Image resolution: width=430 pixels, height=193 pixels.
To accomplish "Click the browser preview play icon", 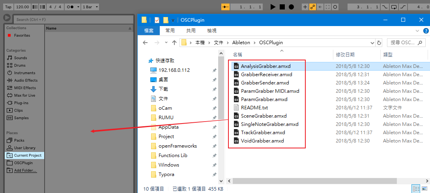I will click(7, 18).
